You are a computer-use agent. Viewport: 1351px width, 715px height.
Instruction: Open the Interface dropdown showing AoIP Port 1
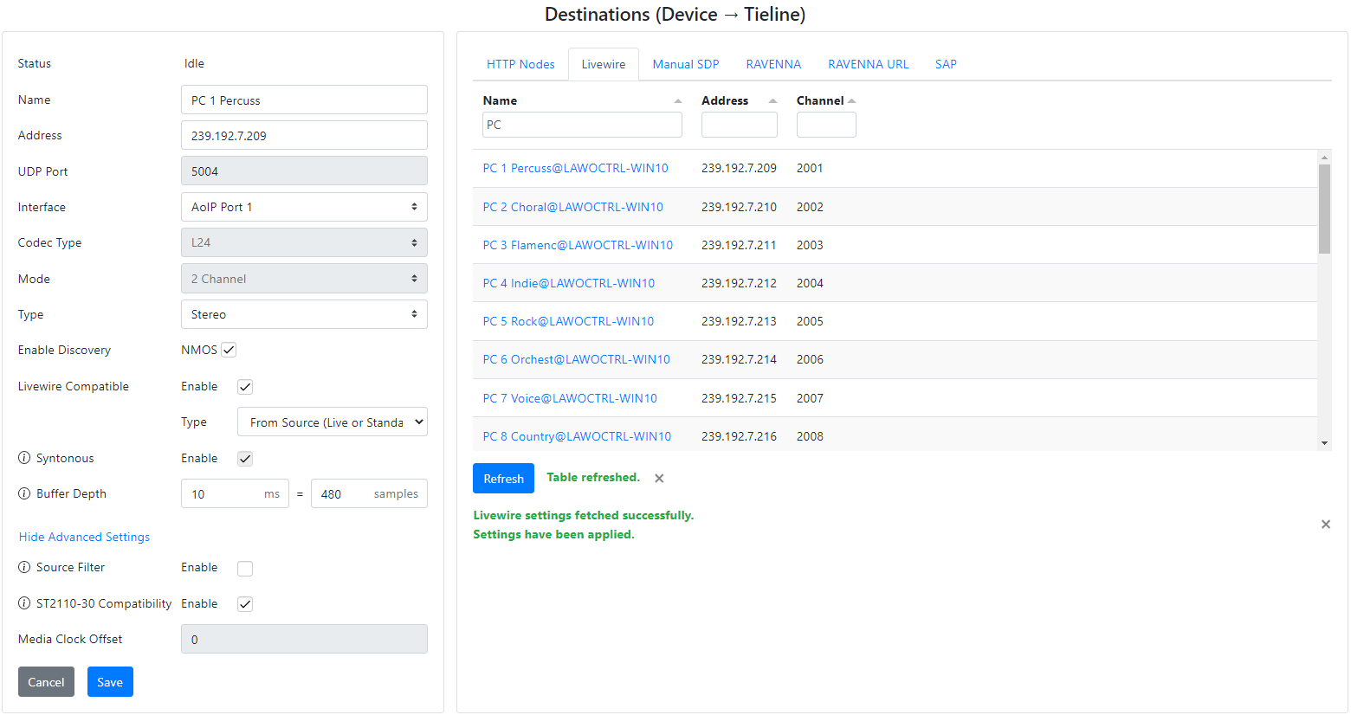(304, 207)
